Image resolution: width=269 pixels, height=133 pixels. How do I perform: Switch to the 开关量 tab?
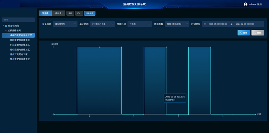pyautogui.click(x=45, y=13)
